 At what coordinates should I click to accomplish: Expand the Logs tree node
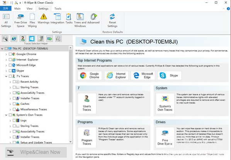click(x=10, y=121)
